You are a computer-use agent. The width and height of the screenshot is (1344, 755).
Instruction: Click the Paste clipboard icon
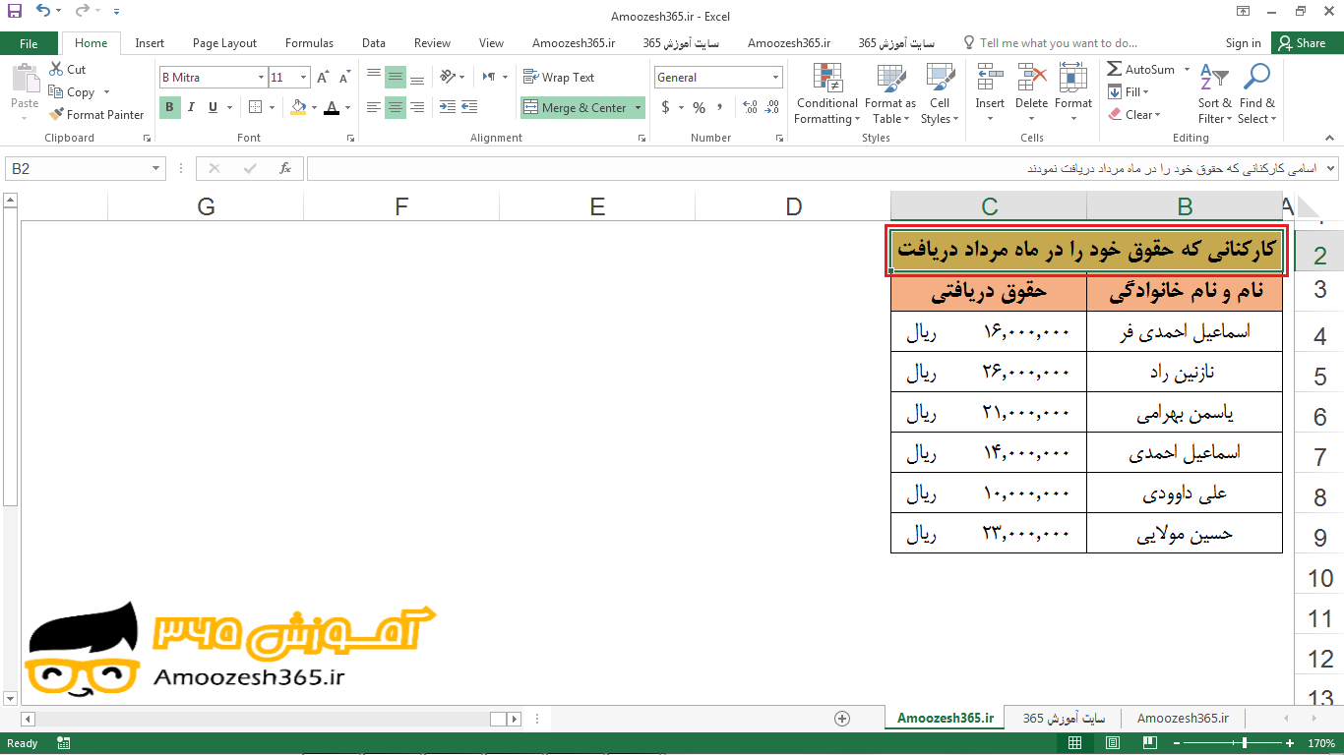tap(25, 81)
